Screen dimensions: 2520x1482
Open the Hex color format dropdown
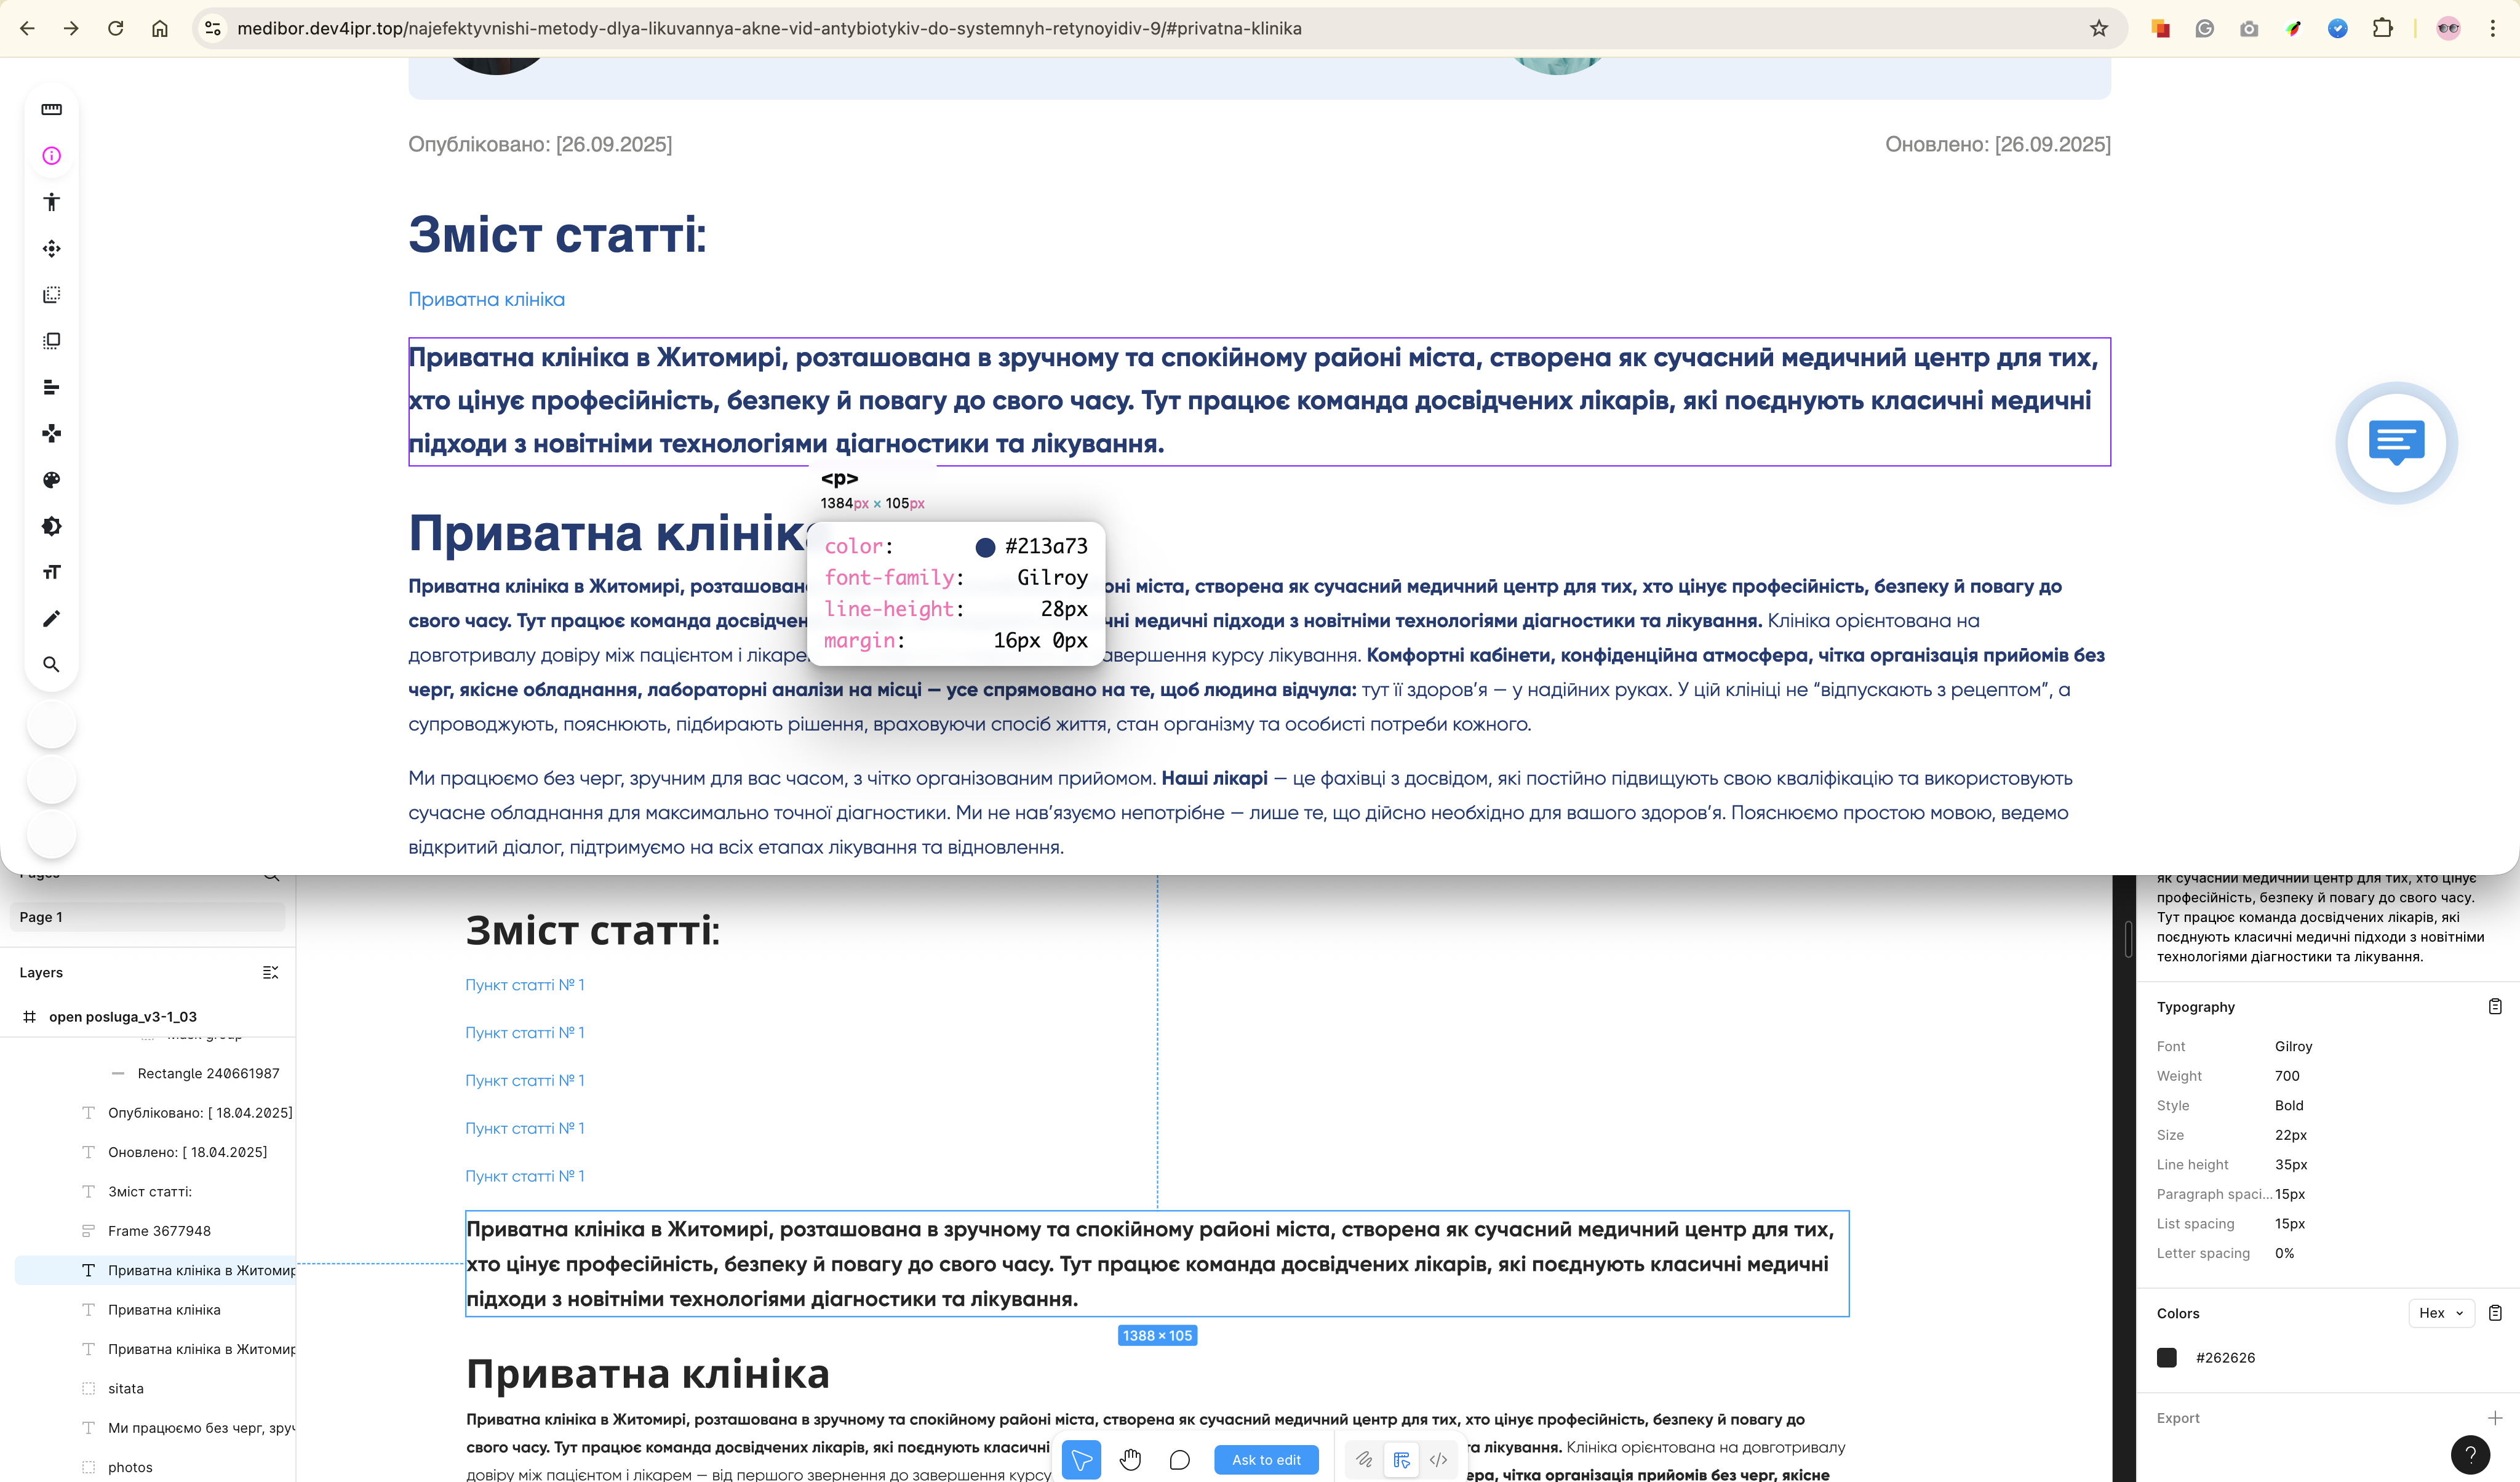click(x=2441, y=1313)
